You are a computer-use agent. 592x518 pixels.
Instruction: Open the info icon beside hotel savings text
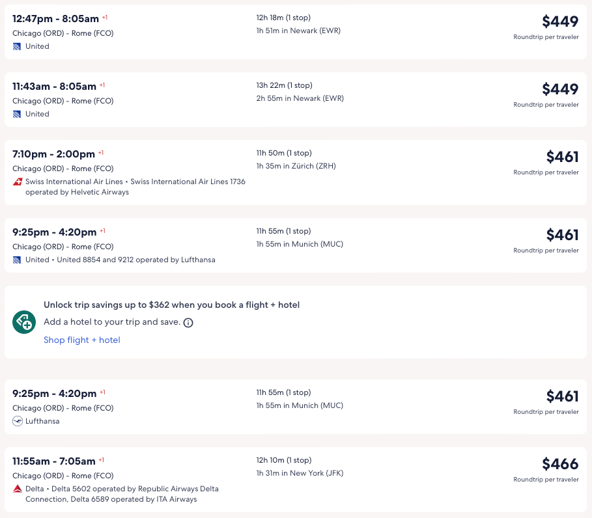188,323
